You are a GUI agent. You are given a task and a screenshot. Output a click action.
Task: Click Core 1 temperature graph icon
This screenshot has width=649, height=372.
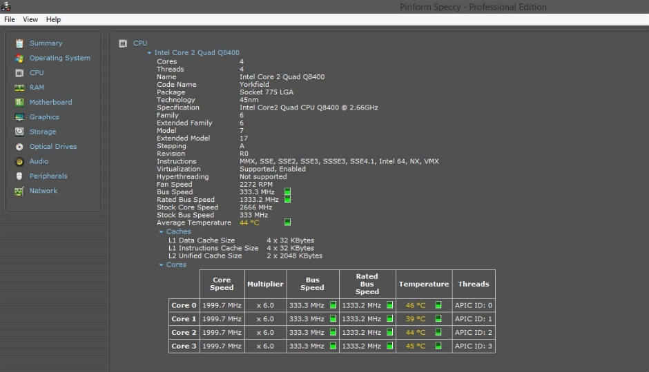pyautogui.click(x=438, y=319)
